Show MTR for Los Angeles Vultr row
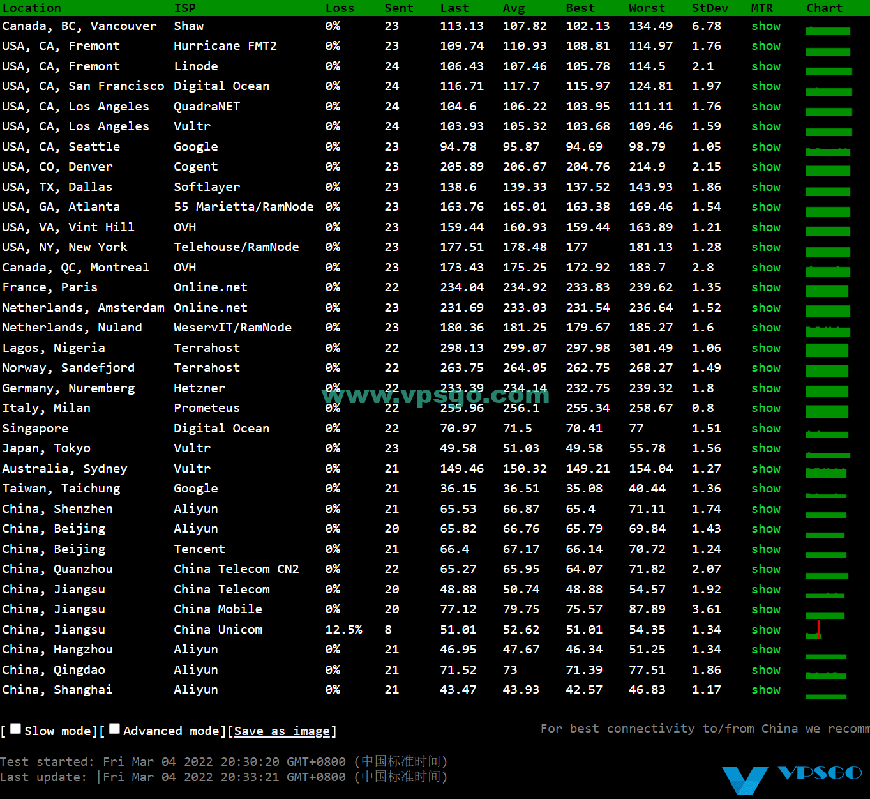Image resolution: width=870 pixels, height=799 pixels. tap(766, 126)
